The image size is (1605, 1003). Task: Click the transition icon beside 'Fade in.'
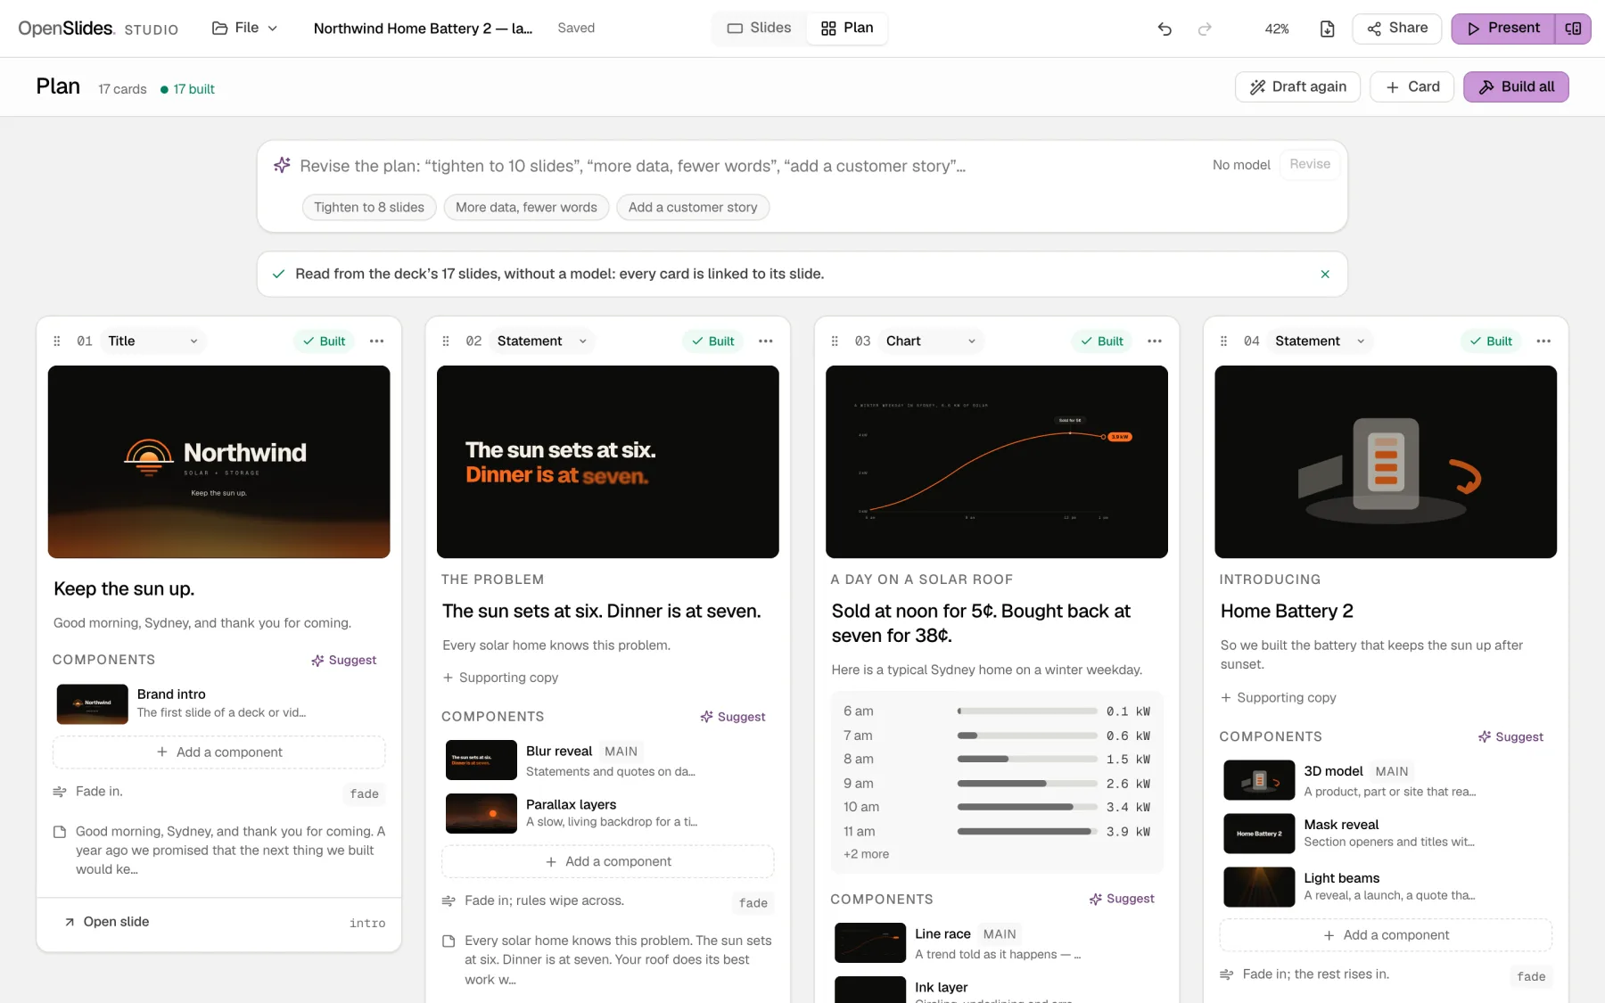(x=60, y=792)
